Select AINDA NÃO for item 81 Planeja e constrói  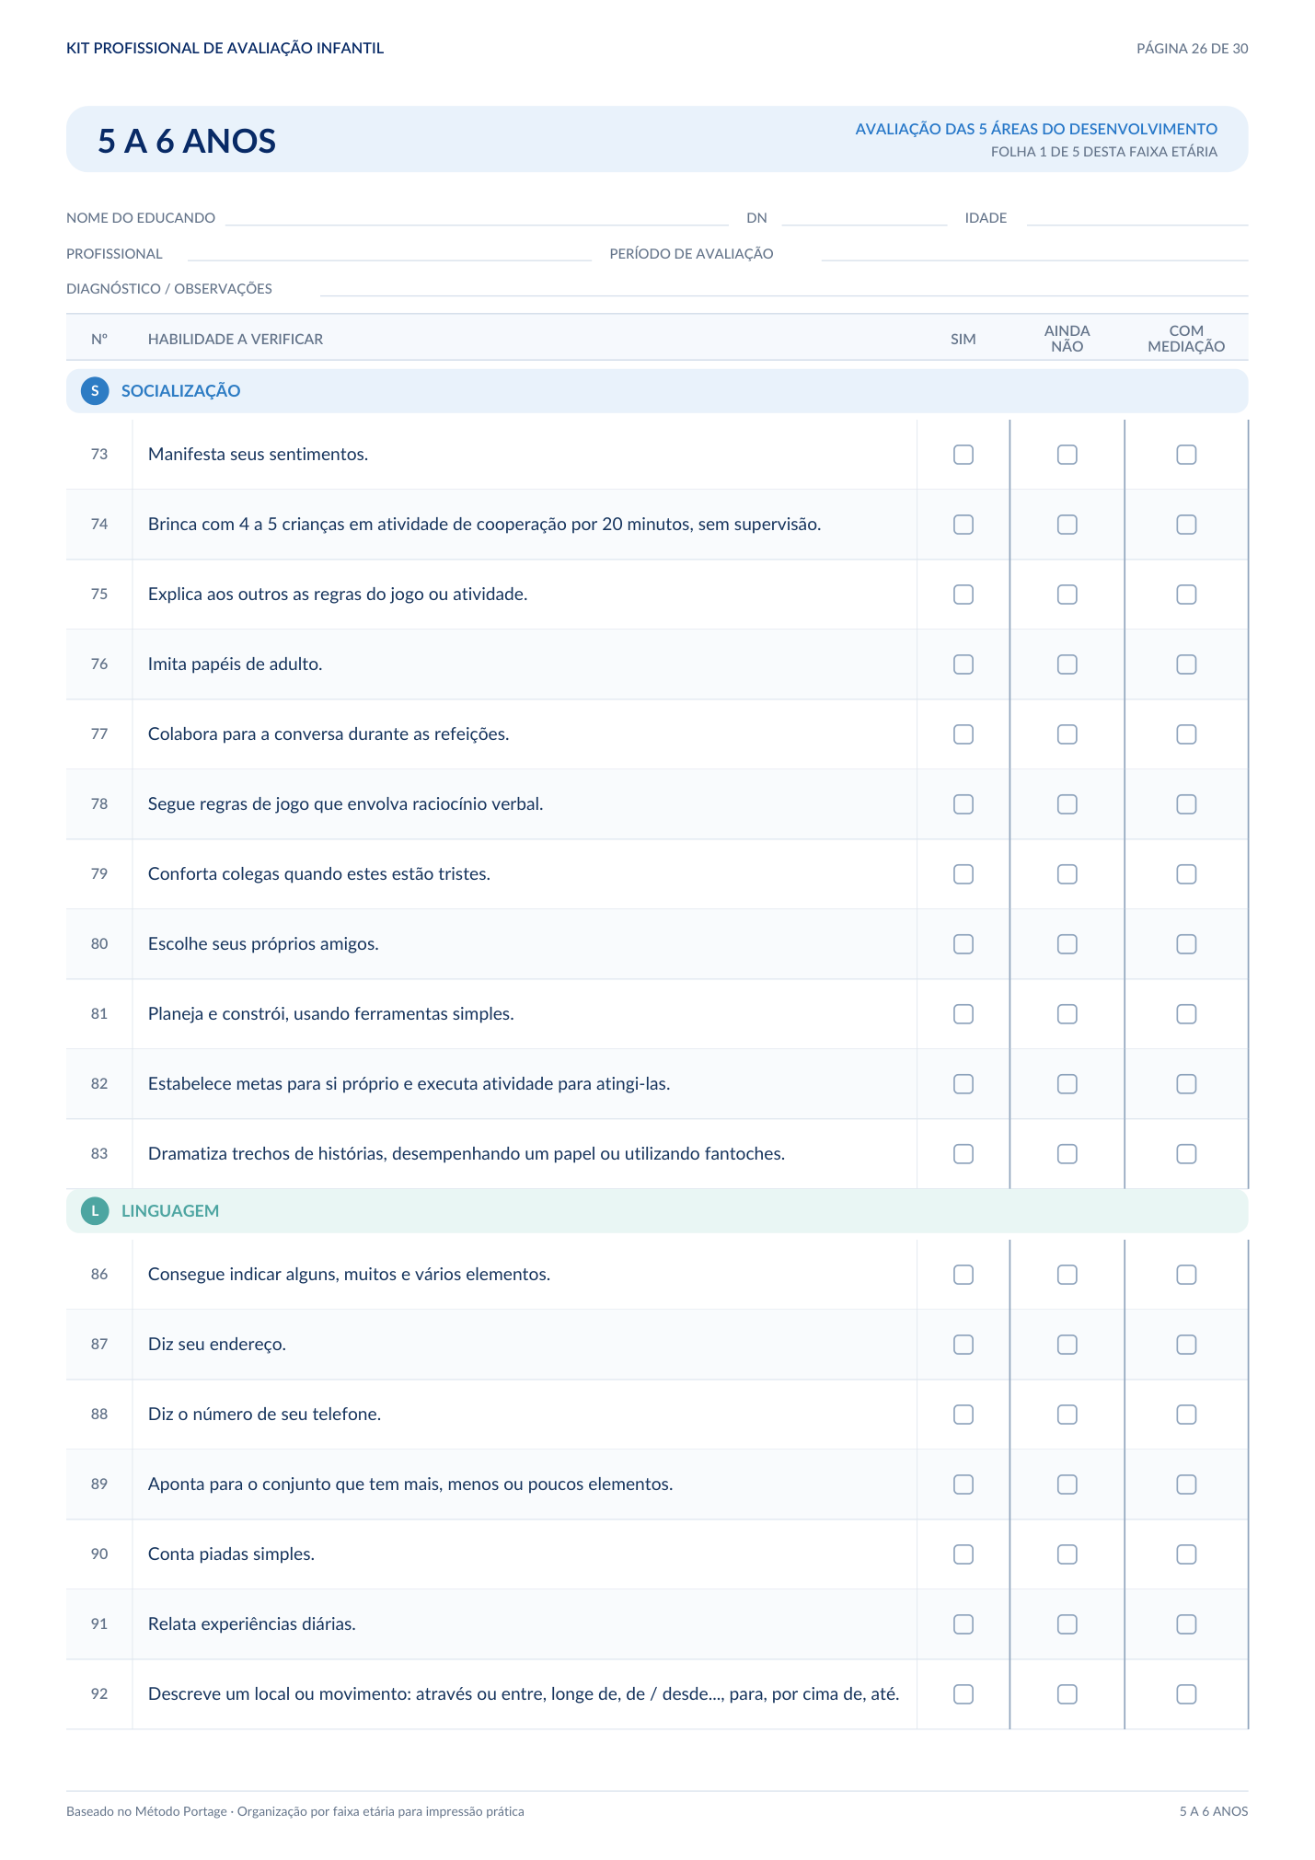click(1067, 1014)
